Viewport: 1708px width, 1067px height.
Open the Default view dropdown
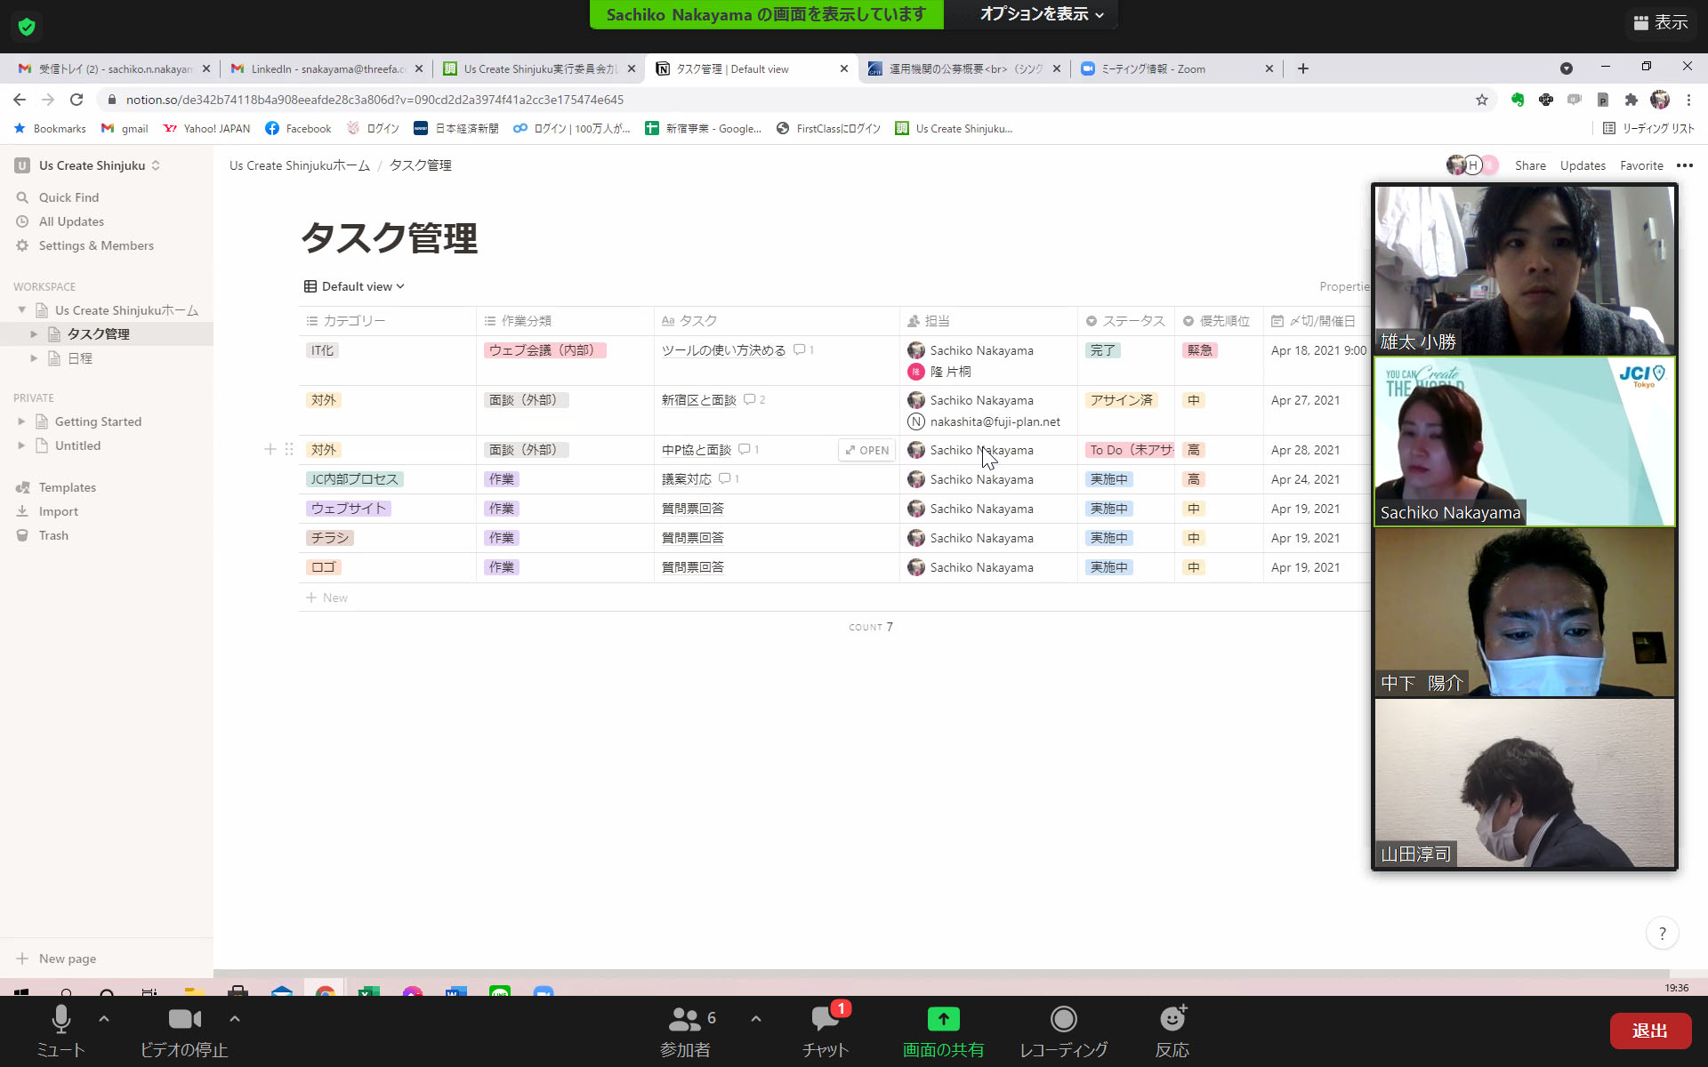(x=355, y=286)
